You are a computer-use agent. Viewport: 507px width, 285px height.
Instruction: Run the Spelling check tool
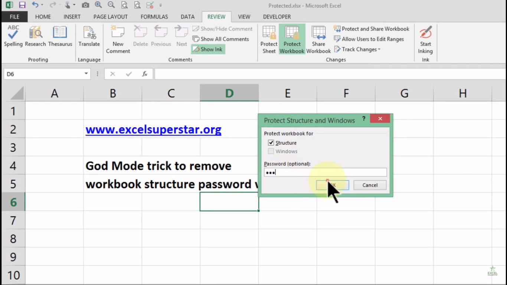13,36
